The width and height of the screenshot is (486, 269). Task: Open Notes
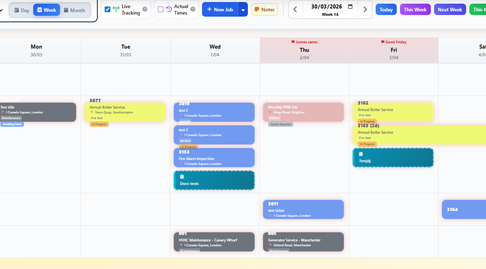tap(265, 10)
